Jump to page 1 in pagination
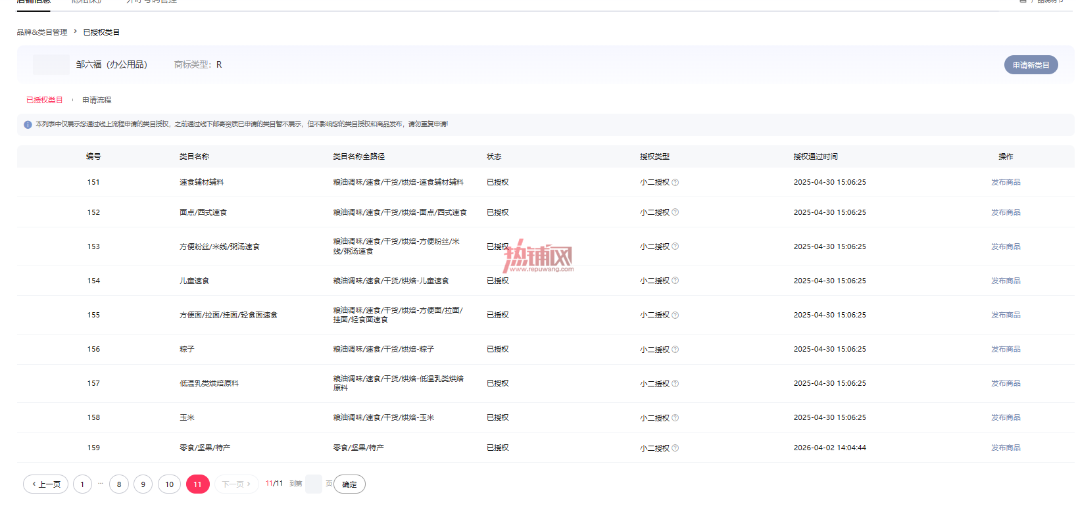Image resolution: width=1076 pixels, height=512 pixels. point(82,484)
